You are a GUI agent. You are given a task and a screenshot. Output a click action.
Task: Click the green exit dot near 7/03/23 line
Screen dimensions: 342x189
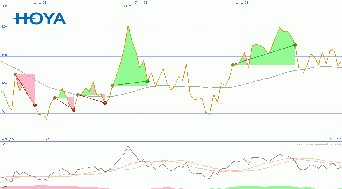point(148,81)
